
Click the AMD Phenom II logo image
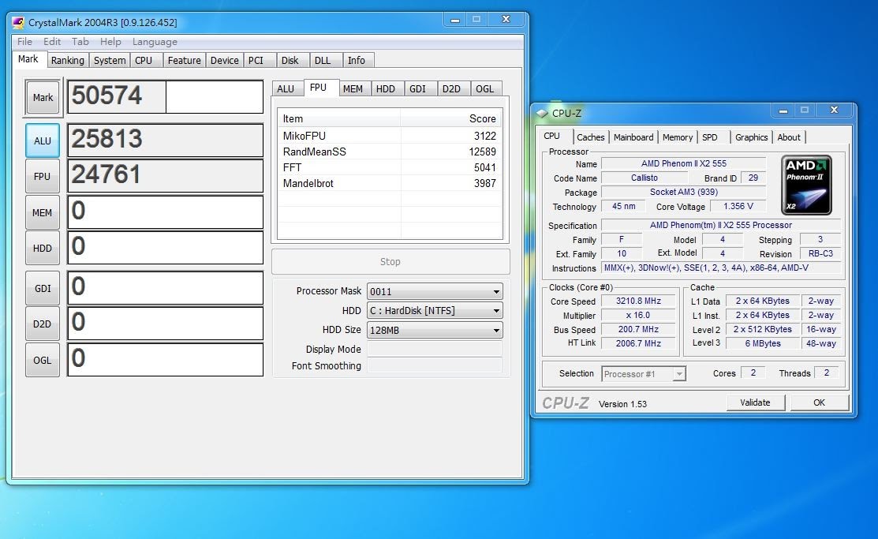(x=806, y=185)
